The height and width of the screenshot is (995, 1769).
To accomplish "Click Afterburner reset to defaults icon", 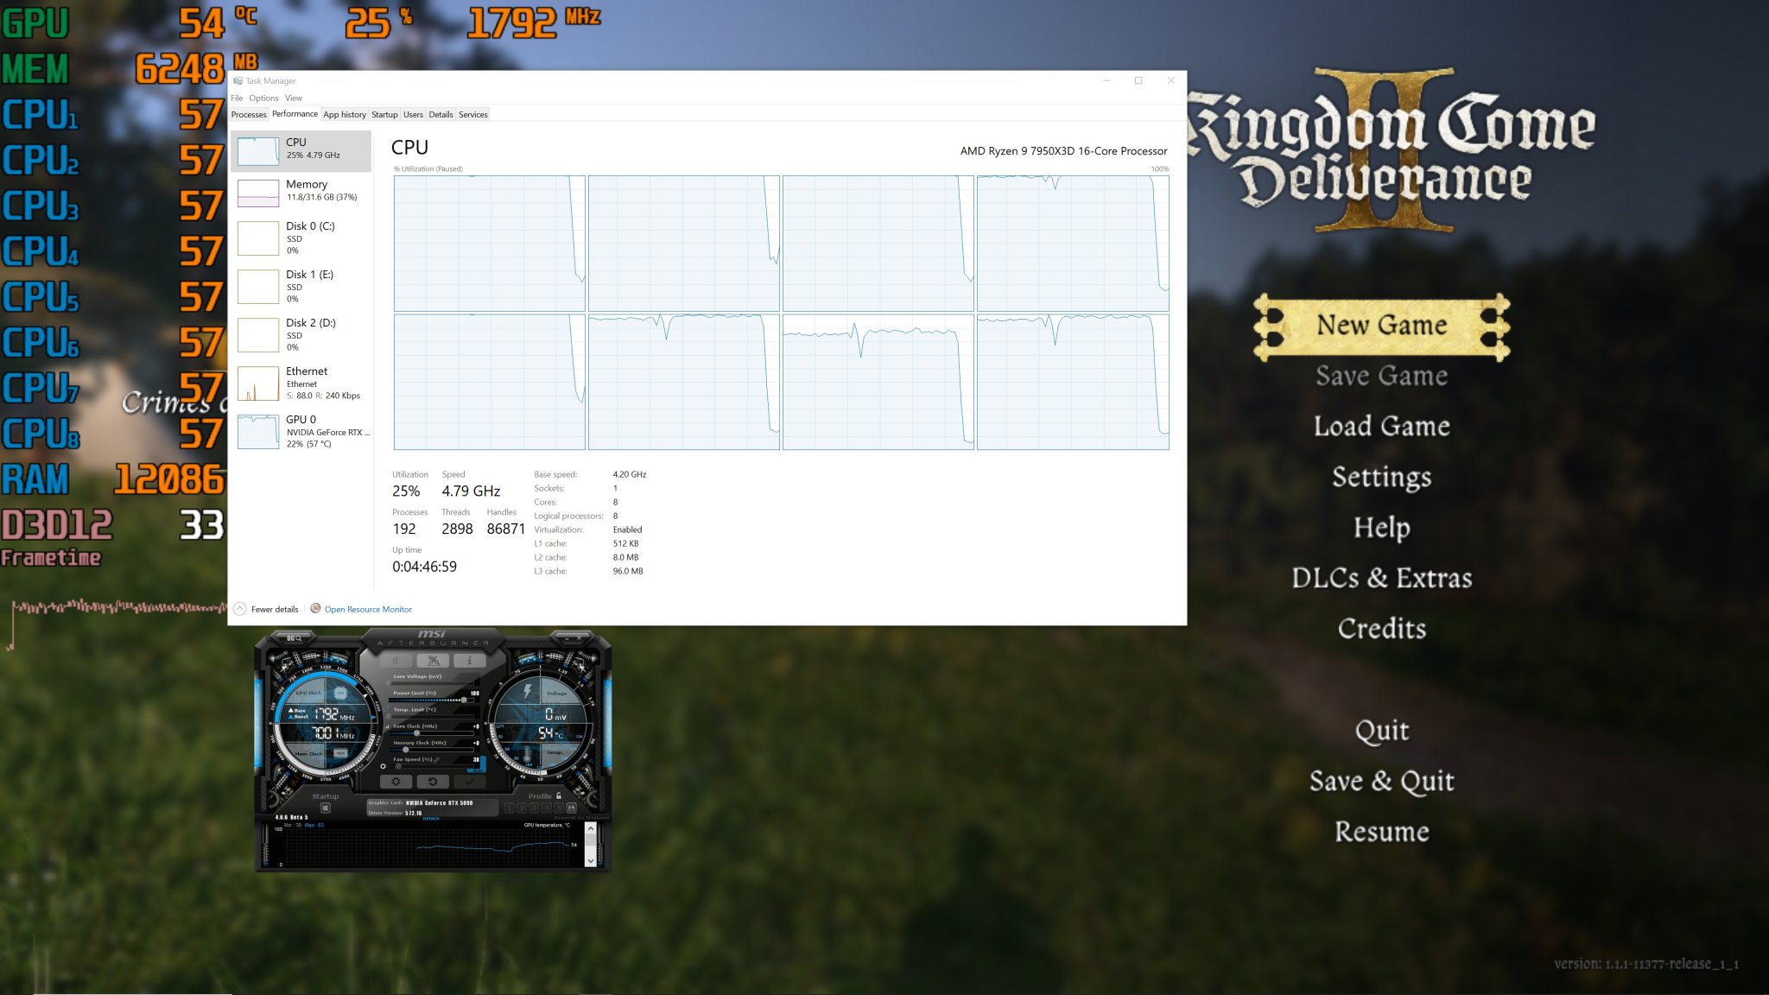I will tap(432, 782).
